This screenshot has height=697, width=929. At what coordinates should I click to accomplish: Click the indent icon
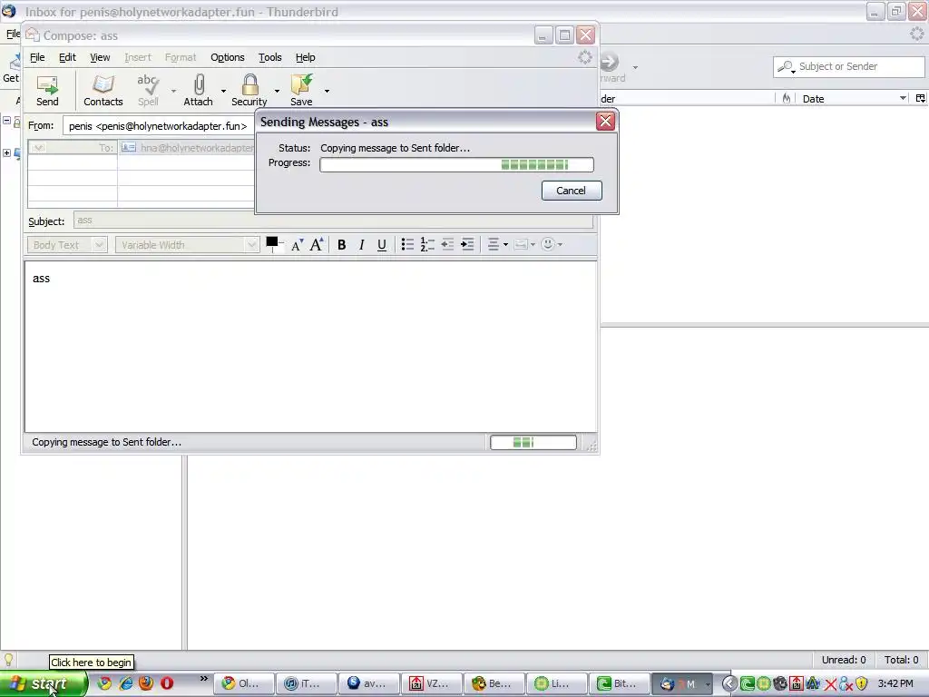(467, 244)
